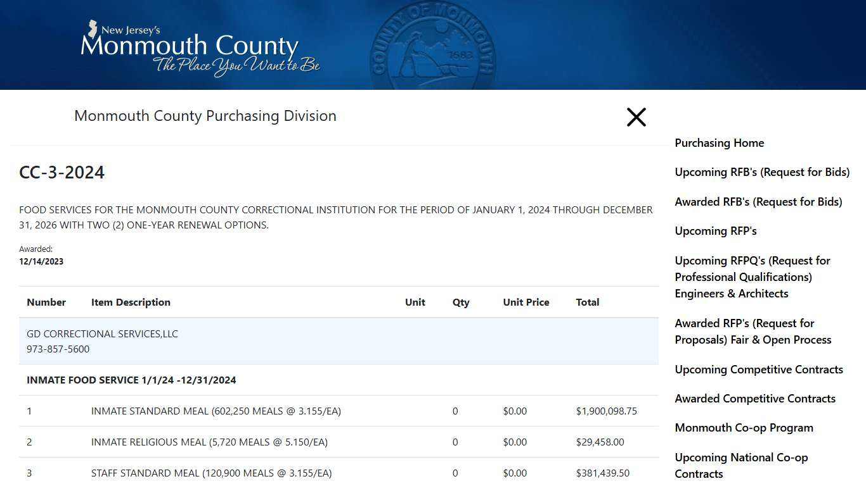Open Upcoming RFB's (Request for Bids)

coord(762,171)
